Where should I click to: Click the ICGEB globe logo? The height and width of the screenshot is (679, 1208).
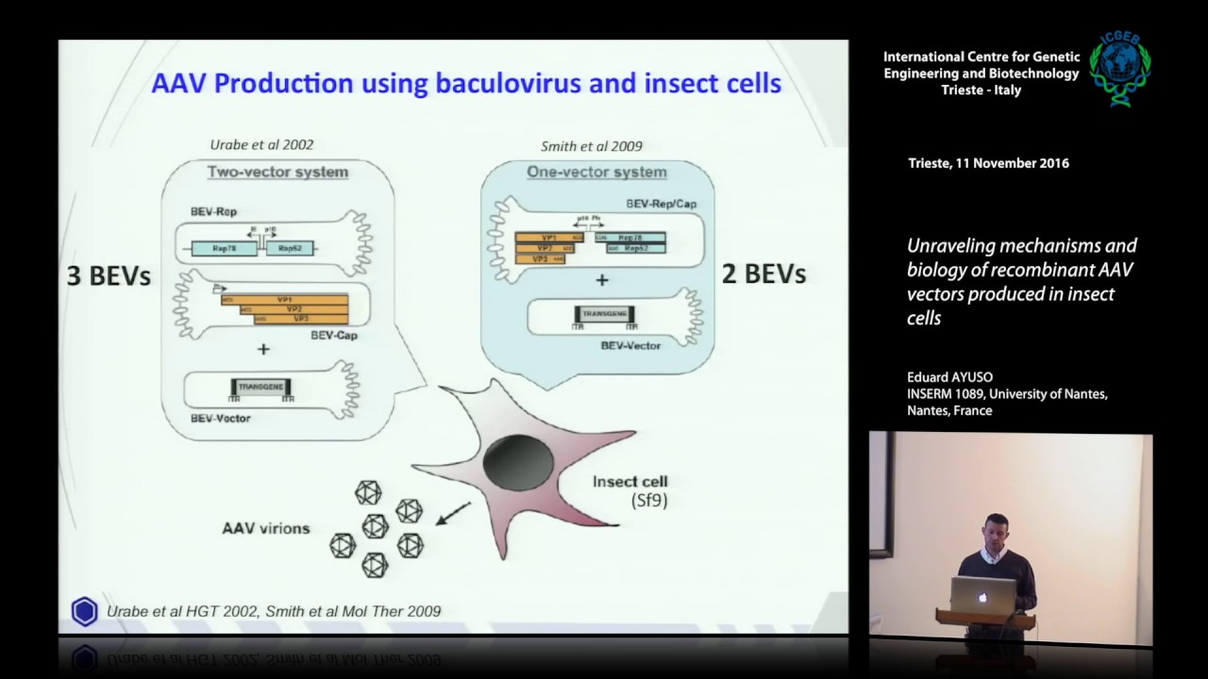tap(1120, 70)
